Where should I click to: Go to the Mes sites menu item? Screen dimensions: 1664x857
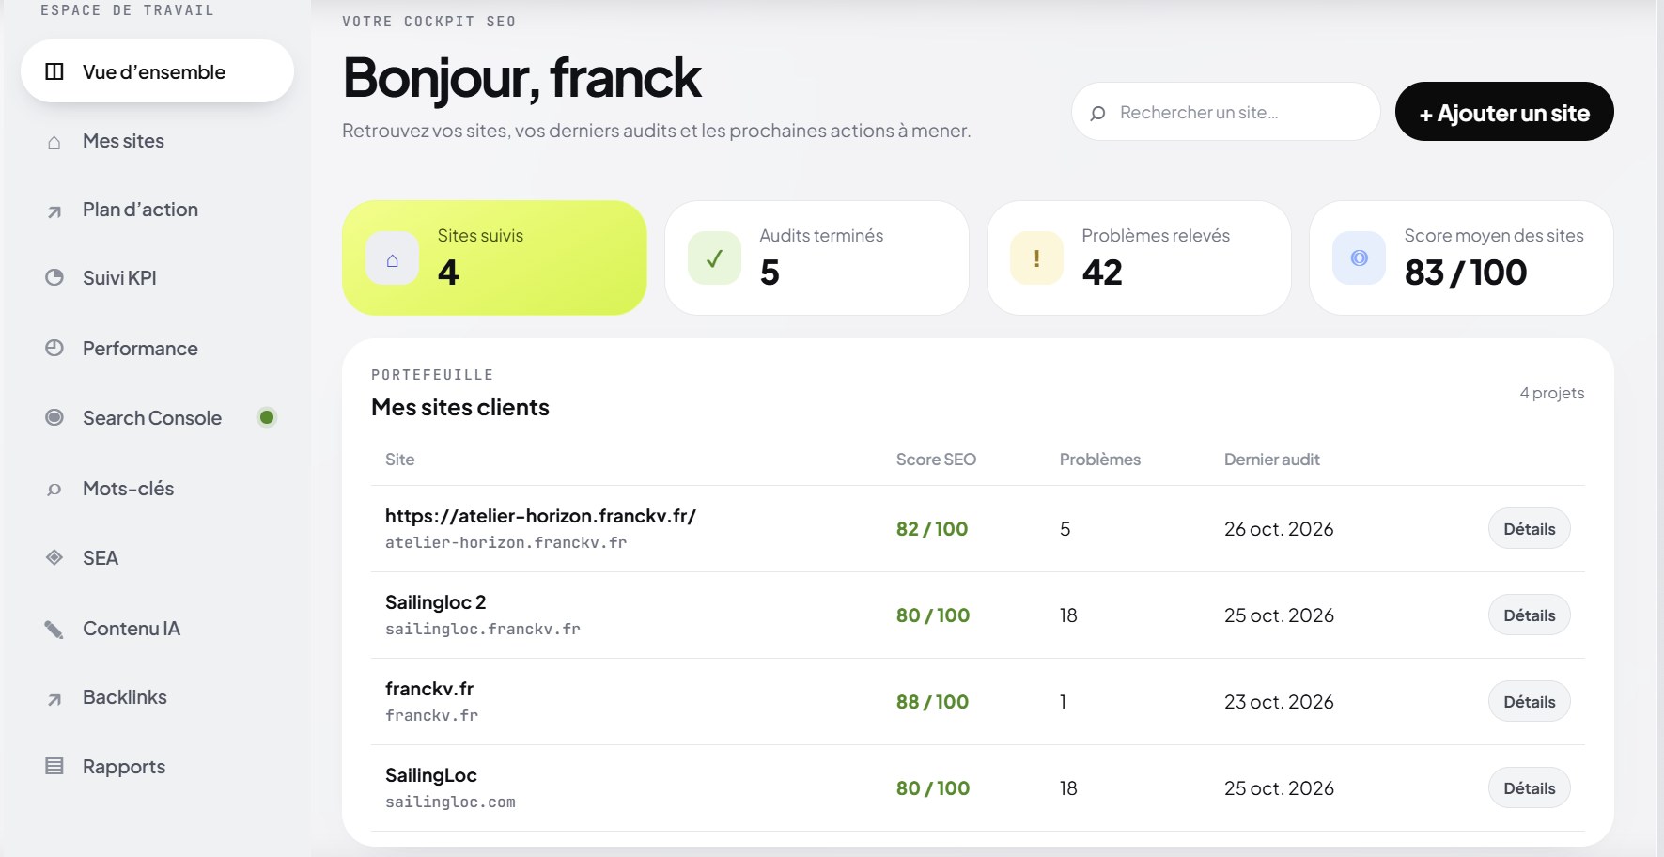point(157,141)
